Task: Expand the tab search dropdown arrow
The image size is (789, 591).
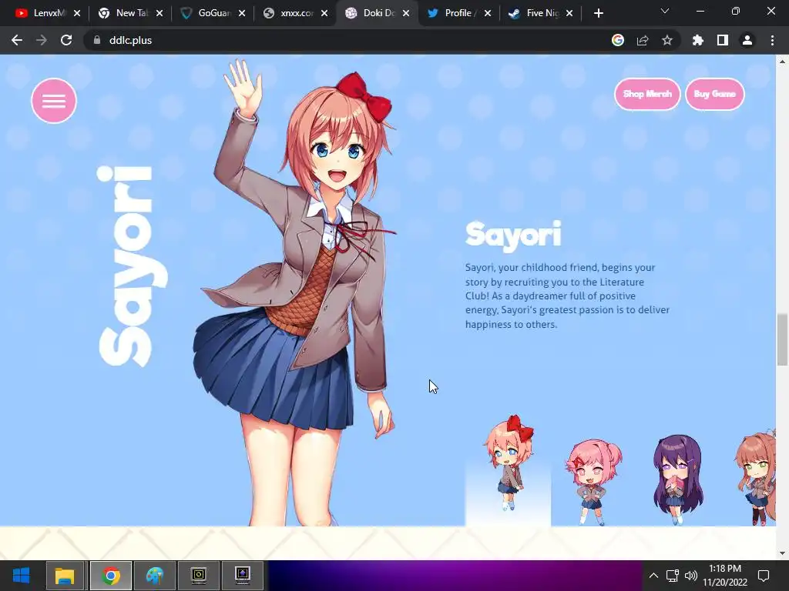Action: [665, 11]
